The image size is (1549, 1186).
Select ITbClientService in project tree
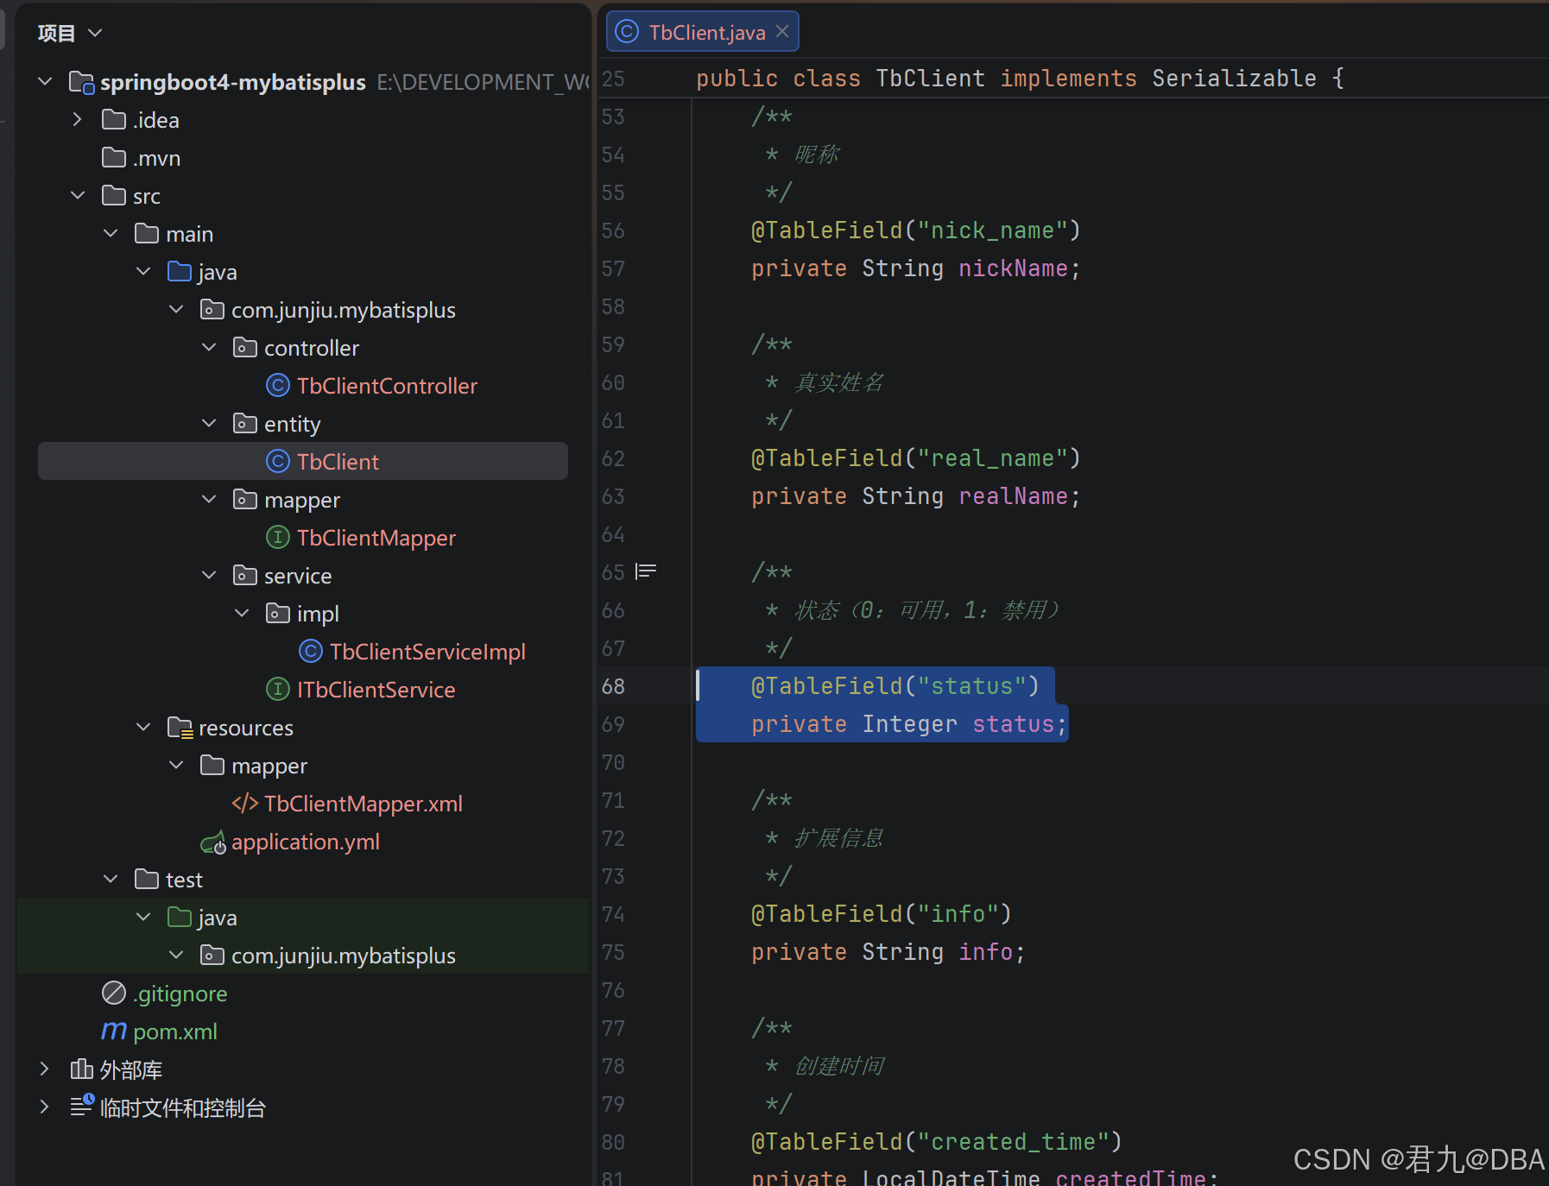[376, 689]
